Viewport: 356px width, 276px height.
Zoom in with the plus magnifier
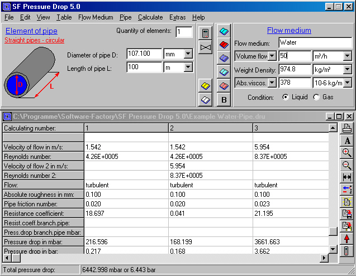click(346, 153)
